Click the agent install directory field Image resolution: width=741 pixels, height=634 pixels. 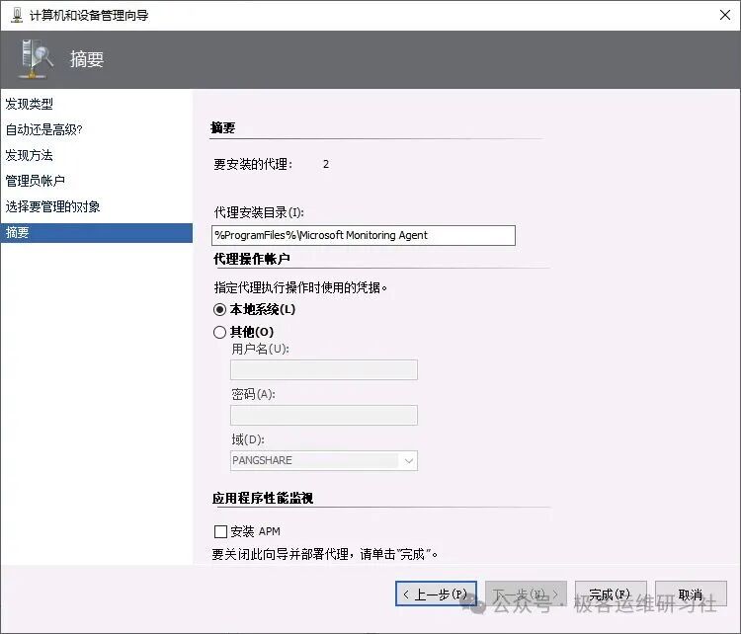(364, 235)
